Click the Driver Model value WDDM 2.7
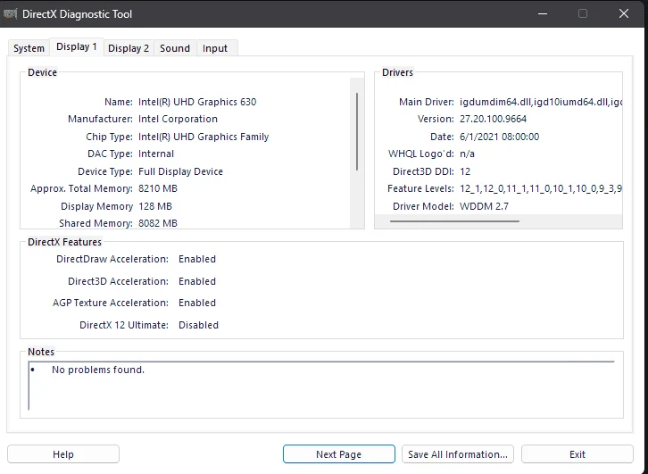 pyautogui.click(x=484, y=206)
